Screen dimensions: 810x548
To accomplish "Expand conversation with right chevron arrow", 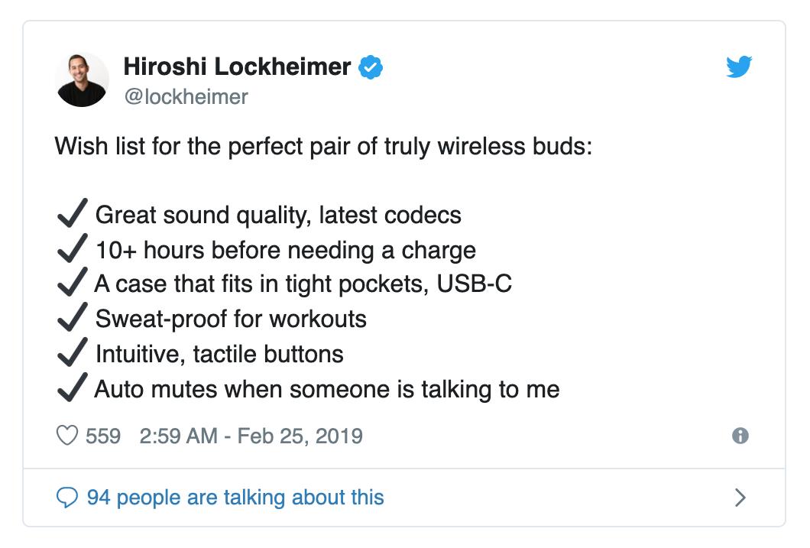I will pyautogui.click(x=740, y=498).
